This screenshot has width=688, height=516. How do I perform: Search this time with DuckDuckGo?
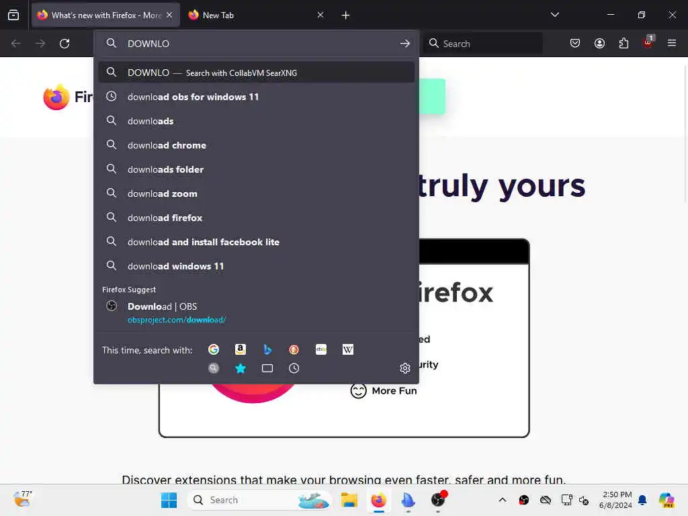[x=294, y=349]
